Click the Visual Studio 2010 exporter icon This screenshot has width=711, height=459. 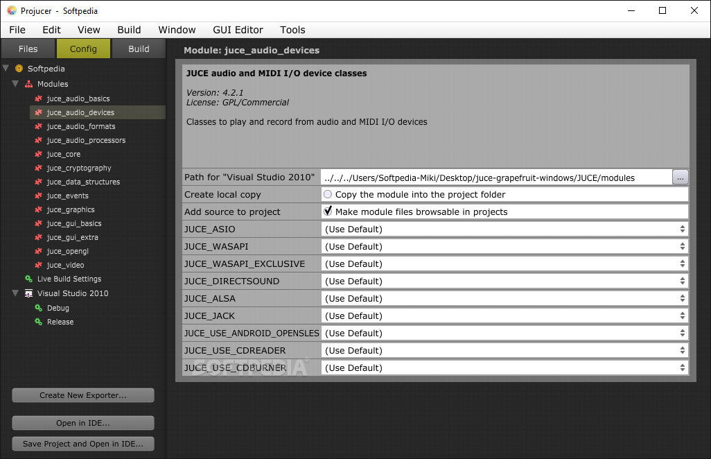[28, 293]
